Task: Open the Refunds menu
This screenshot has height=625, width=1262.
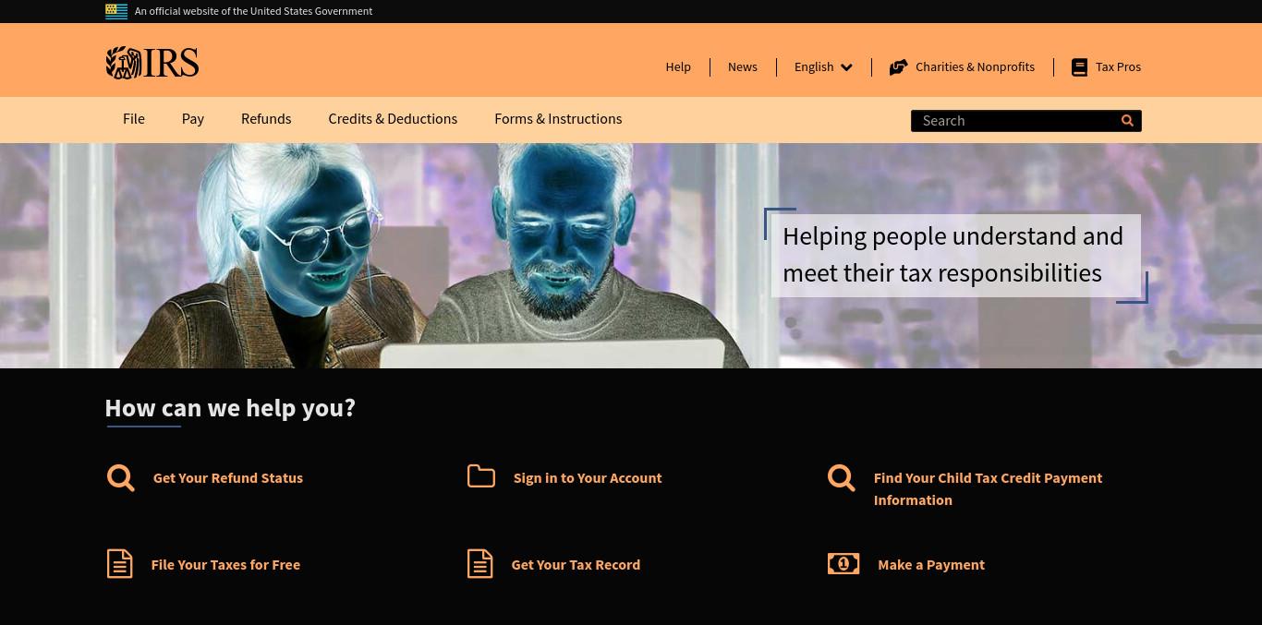Action: click(266, 119)
